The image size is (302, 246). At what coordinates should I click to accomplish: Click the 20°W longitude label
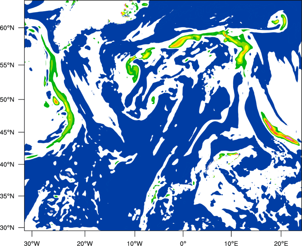click(x=85, y=243)
